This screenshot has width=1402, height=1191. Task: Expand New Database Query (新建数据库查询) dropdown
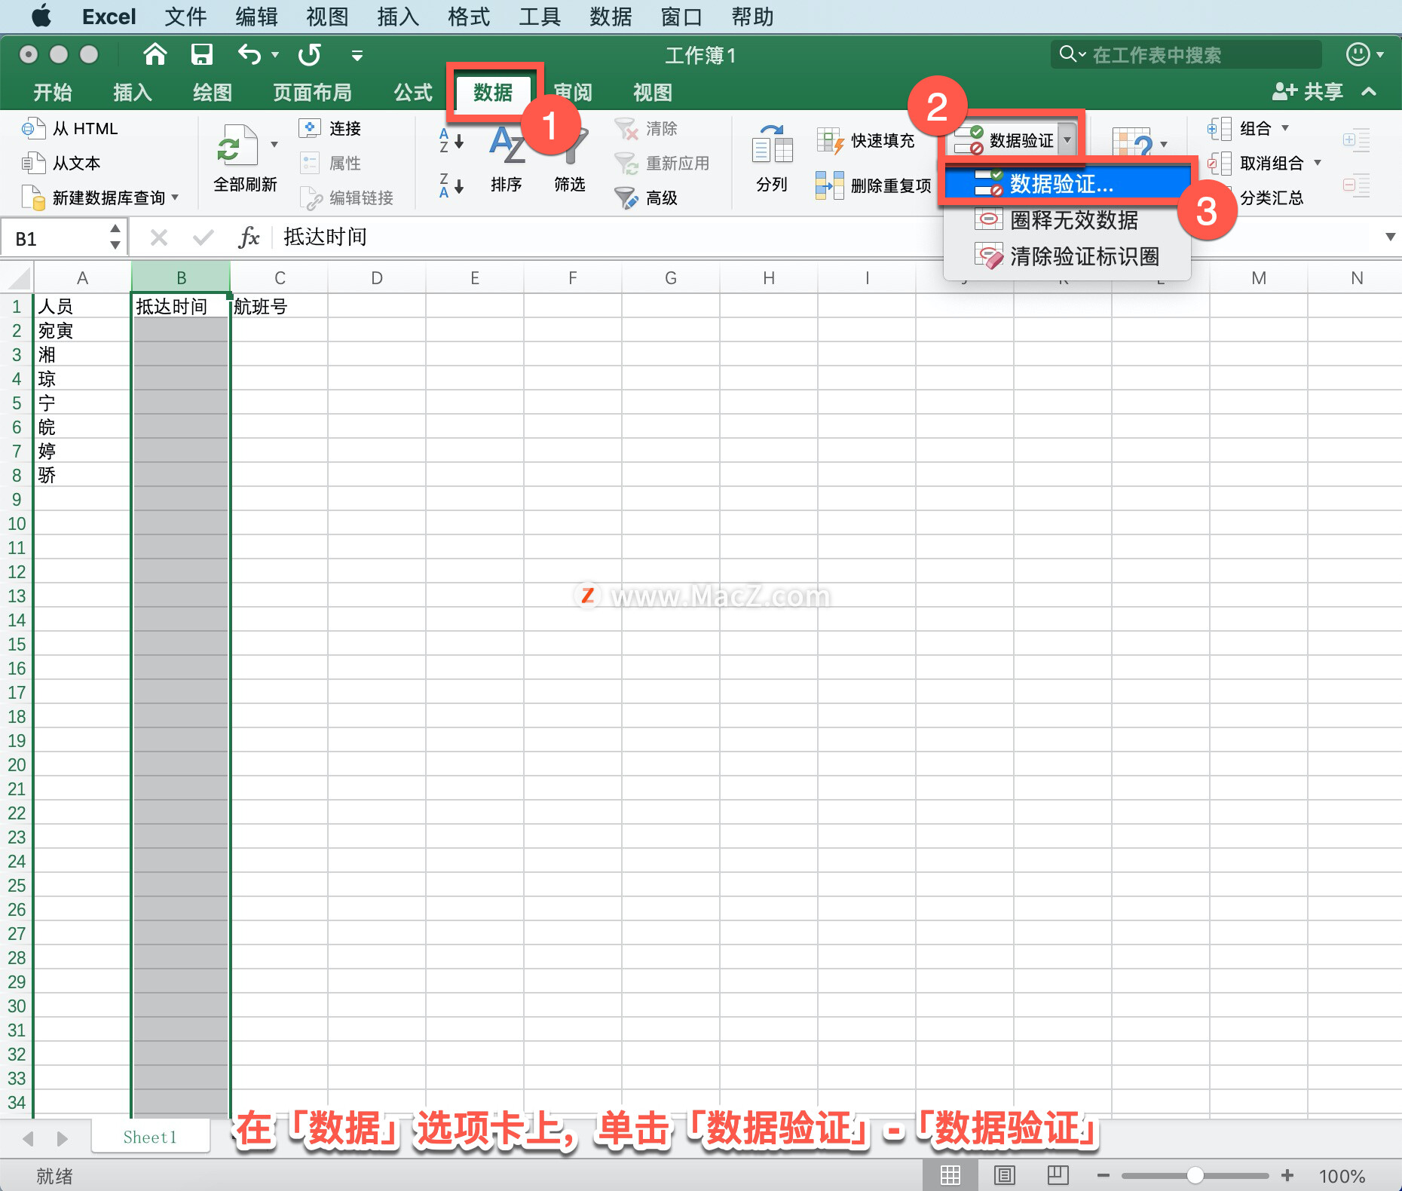[x=175, y=197]
